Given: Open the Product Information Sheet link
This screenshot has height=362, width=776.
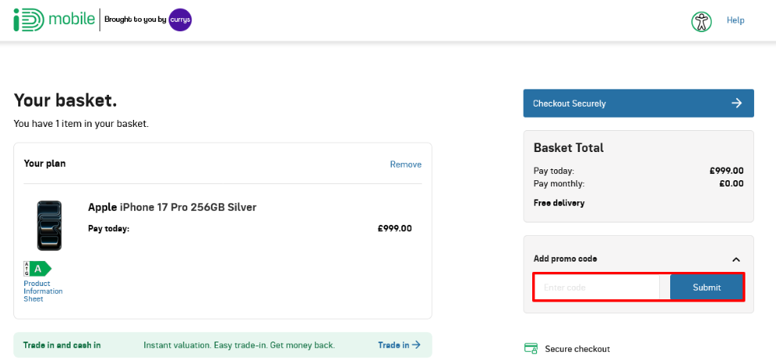Looking at the screenshot, I should coord(43,291).
